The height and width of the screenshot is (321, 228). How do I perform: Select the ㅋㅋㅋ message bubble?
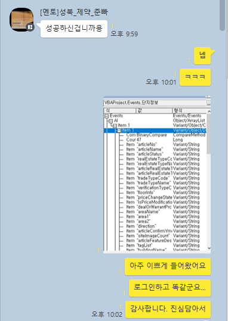coord(195,77)
